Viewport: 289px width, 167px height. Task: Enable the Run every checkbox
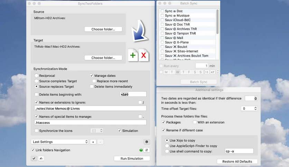(161, 66)
